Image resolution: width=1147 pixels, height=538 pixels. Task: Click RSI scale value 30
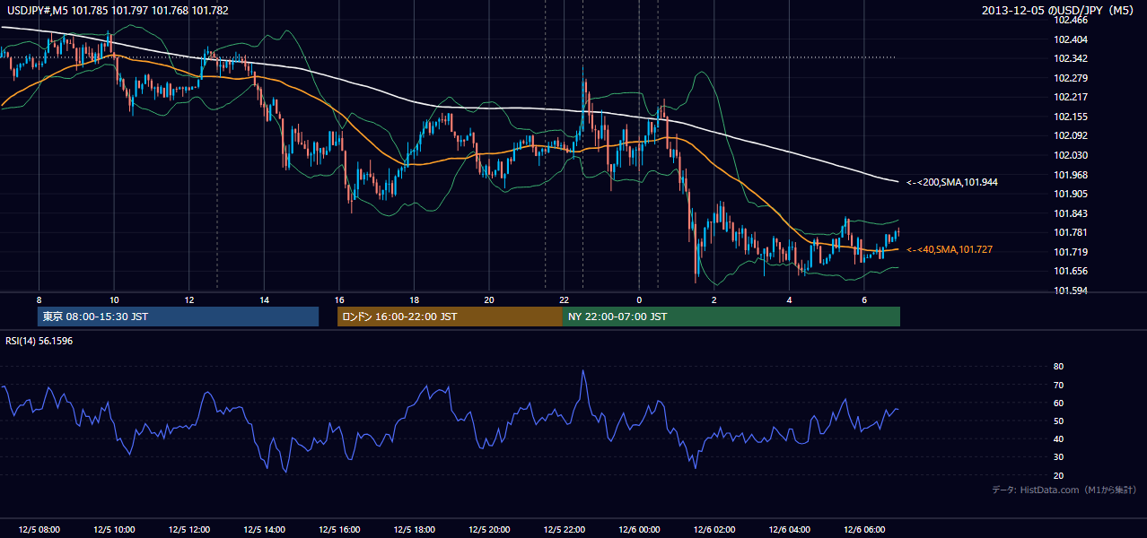pos(1058,457)
